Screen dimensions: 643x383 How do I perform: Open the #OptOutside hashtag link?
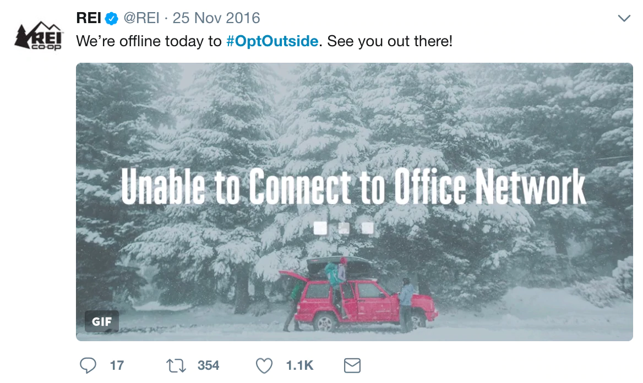[x=272, y=41]
